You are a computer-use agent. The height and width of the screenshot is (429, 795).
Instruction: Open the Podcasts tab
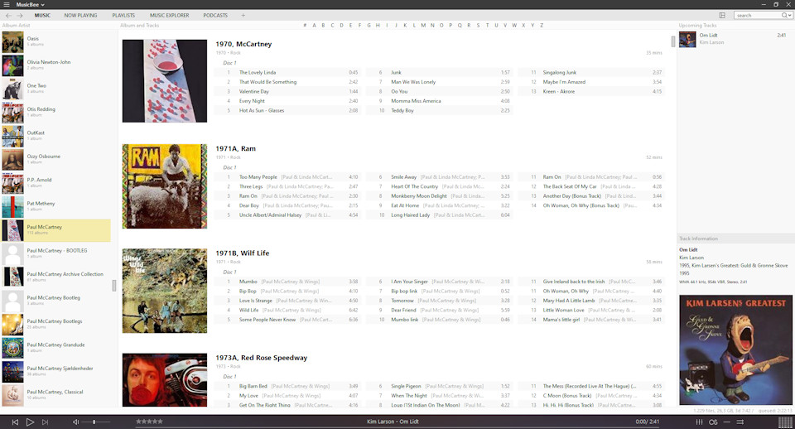[x=215, y=16]
